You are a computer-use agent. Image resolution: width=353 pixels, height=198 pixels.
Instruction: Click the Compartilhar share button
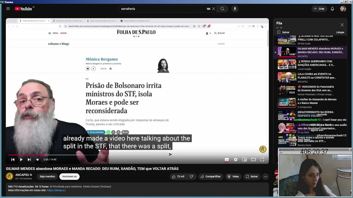(210, 177)
